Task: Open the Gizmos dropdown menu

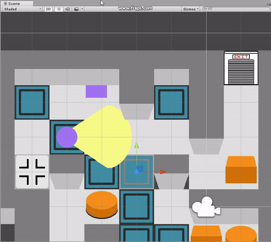Action: (191, 9)
